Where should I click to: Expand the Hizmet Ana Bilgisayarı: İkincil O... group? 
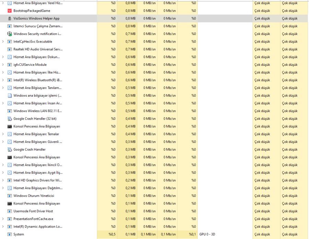pyautogui.click(x=3, y=165)
